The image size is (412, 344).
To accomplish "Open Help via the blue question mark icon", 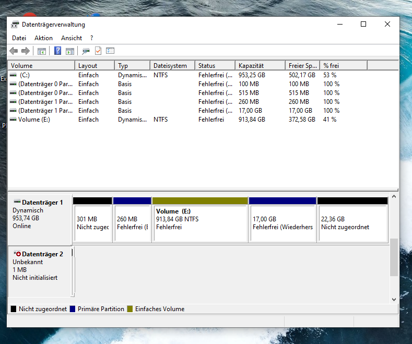I will [x=58, y=51].
